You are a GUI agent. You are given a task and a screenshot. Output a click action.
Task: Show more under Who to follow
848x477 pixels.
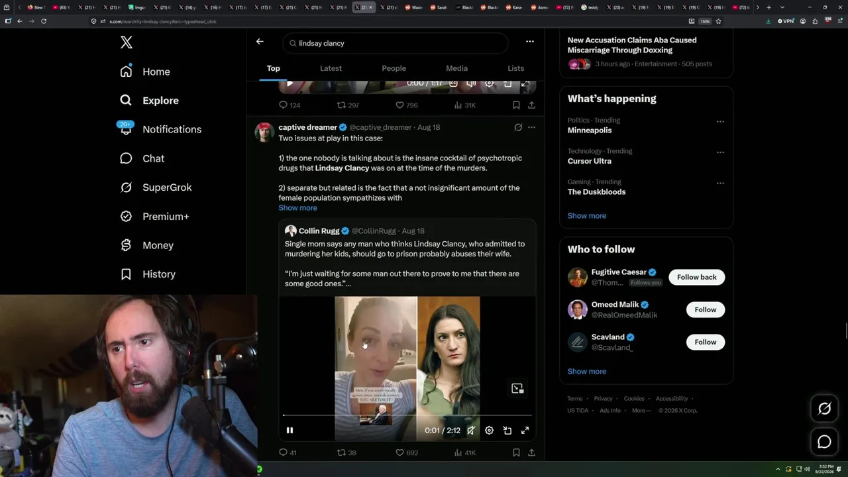[587, 372]
